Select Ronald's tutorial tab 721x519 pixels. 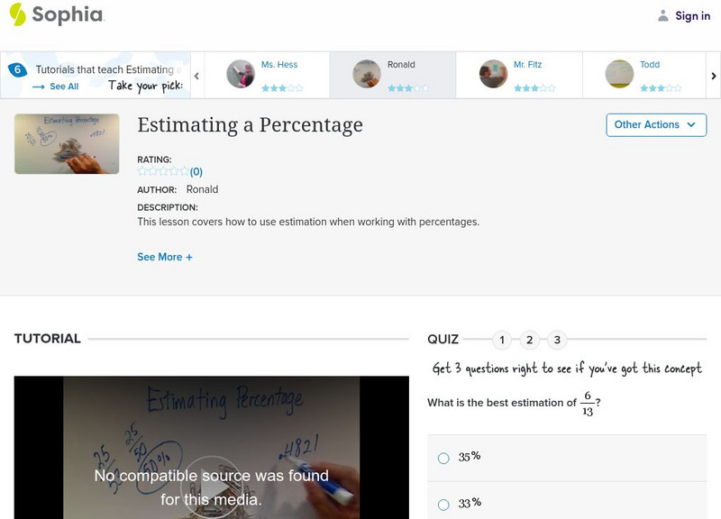point(392,74)
